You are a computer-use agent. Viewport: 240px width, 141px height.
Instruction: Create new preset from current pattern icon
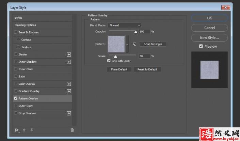pyautogui.click(x=134, y=44)
